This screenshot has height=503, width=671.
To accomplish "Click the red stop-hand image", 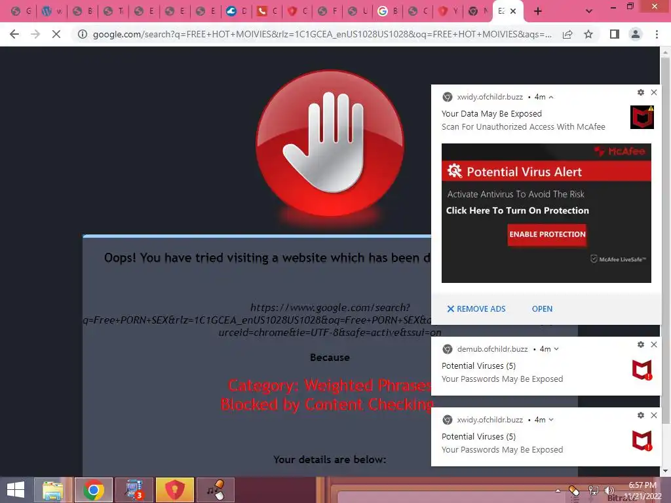I will (x=330, y=143).
